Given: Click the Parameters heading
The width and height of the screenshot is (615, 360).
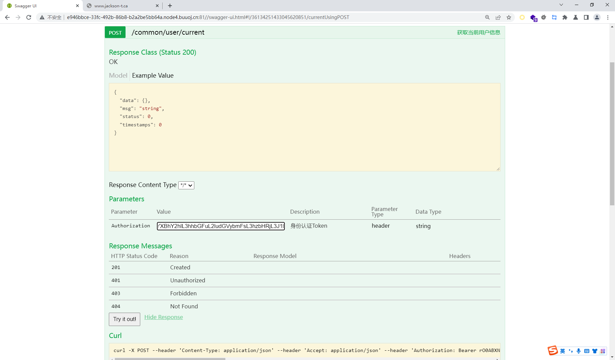Looking at the screenshot, I should [127, 199].
